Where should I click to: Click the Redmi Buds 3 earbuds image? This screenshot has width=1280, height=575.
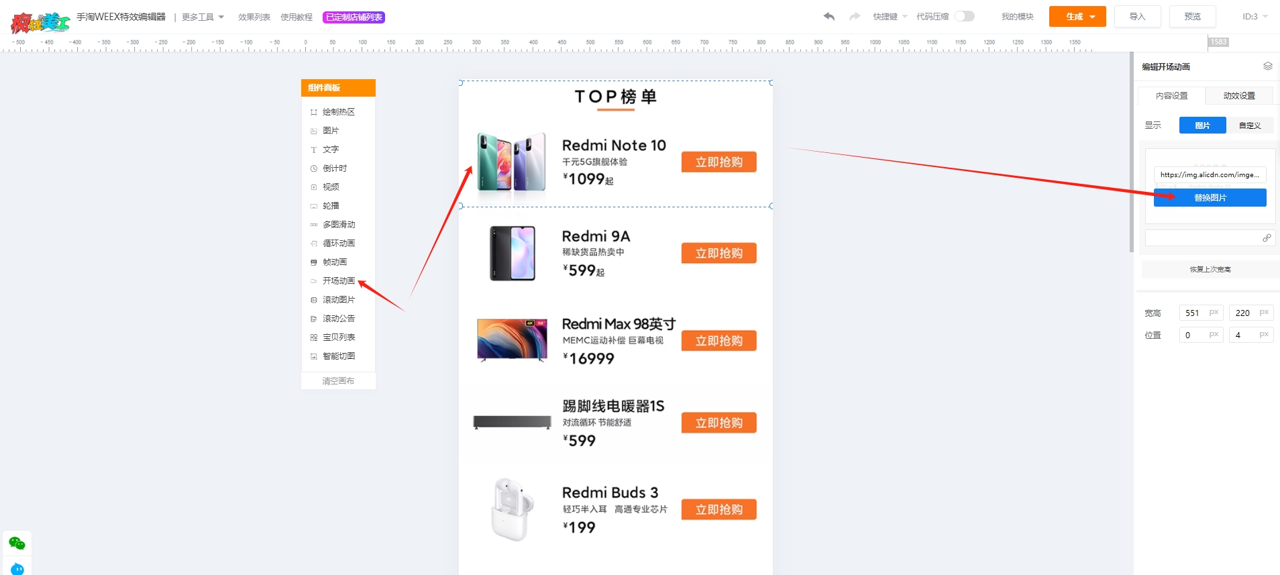pyautogui.click(x=513, y=509)
